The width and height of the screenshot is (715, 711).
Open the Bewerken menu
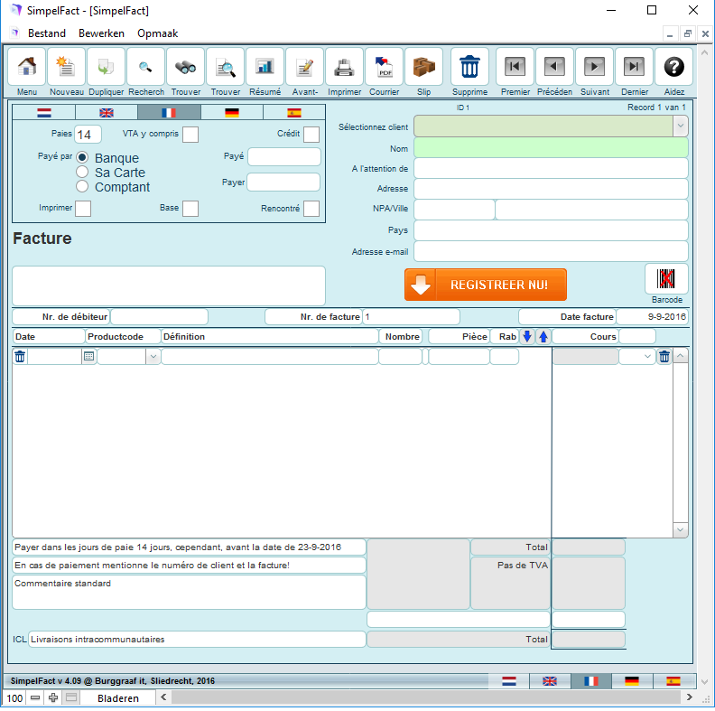(101, 33)
